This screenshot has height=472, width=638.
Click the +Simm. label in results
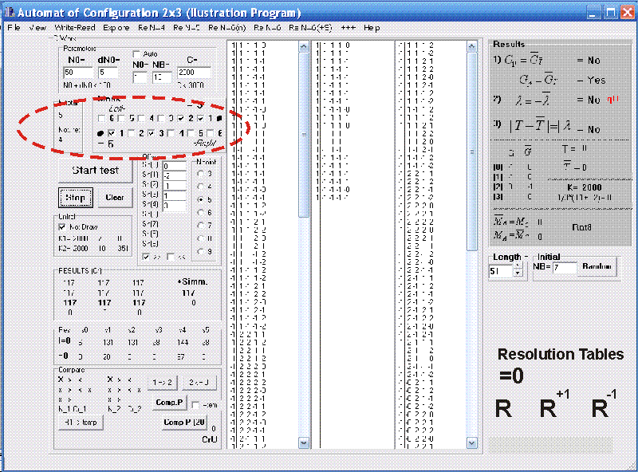pyautogui.click(x=192, y=281)
